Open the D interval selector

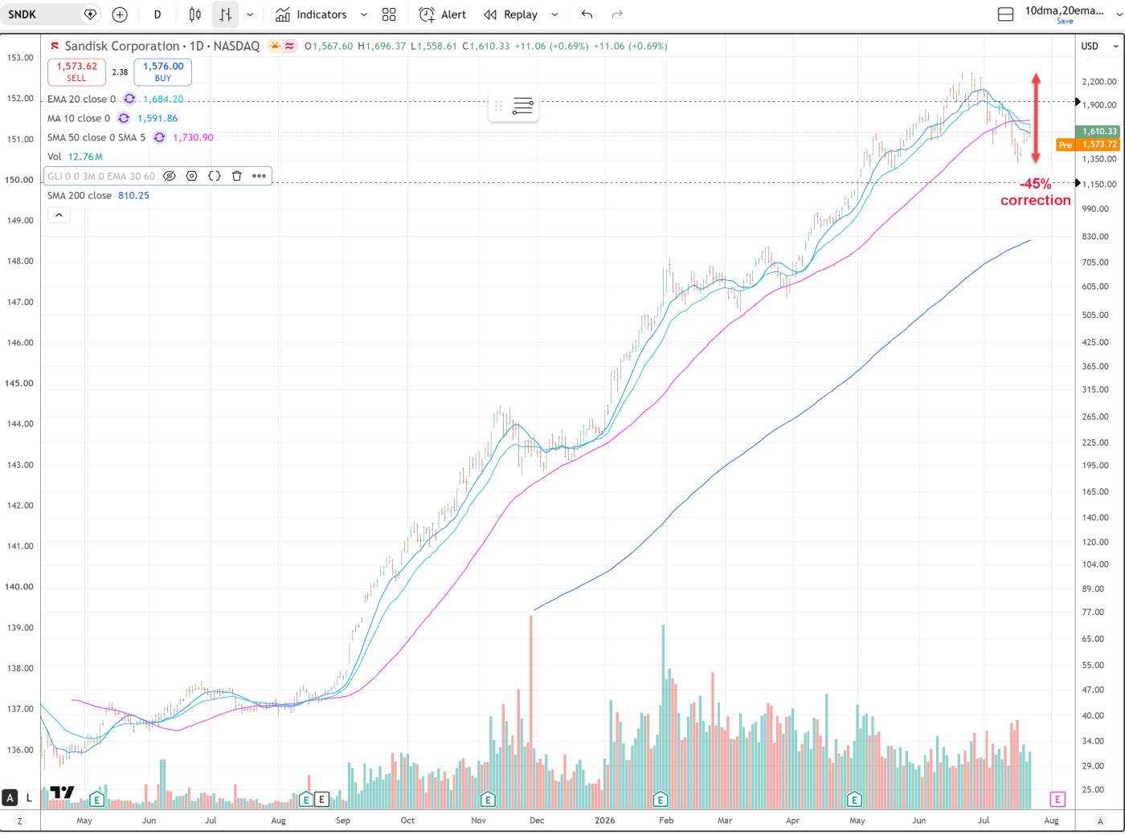pos(157,14)
